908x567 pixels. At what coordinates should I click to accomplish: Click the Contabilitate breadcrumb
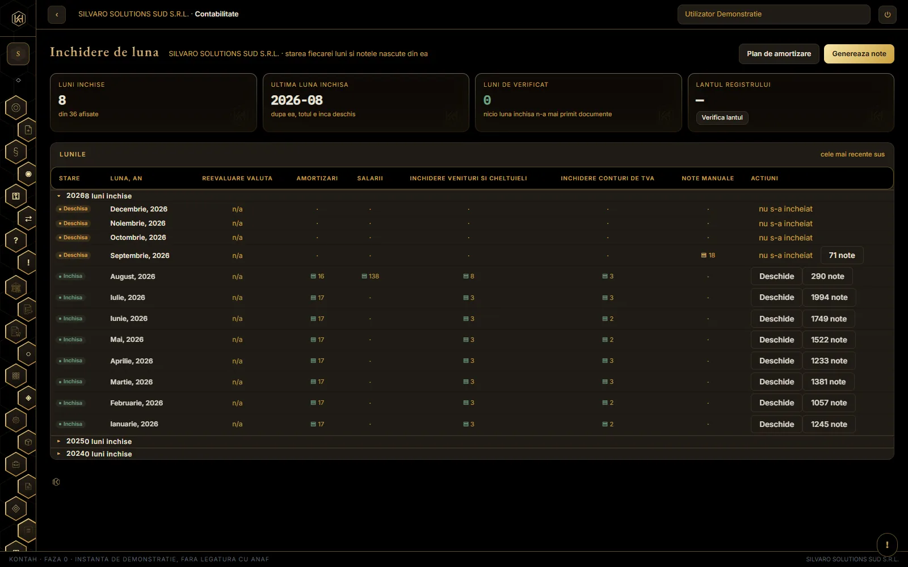click(x=217, y=14)
